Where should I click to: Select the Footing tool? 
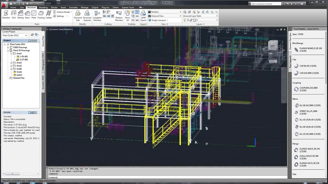[x=41, y=15]
